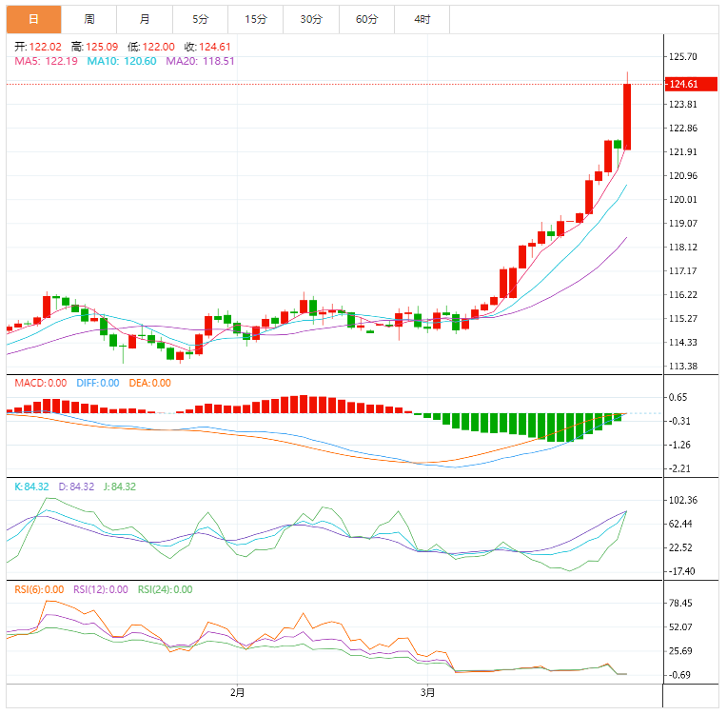This screenshot has width=727, height=715.
Task: Click the tall red latest candlestick
Action: 627,116
